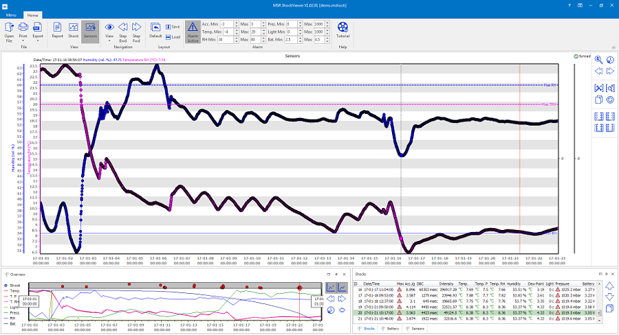The image size is (619, 335).
Task: Switch to the Battery bottom tab
Action: [x=390, y=328]
